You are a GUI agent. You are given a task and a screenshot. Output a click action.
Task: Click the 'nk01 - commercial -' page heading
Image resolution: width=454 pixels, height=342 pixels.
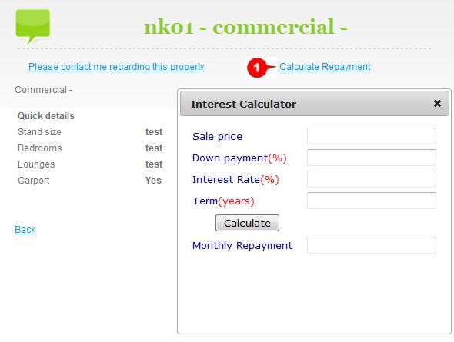(x=245, y=27)
